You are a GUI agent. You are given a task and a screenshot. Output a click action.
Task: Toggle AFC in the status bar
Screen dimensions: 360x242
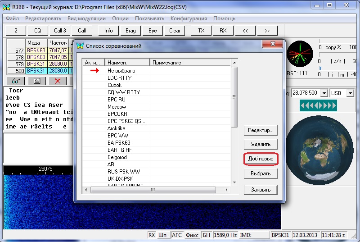point(177,236)
